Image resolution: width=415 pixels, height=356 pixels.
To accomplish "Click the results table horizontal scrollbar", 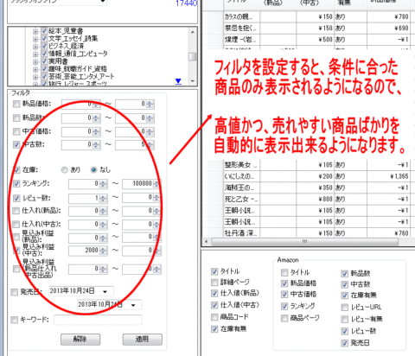I will [x=304, y=242].
